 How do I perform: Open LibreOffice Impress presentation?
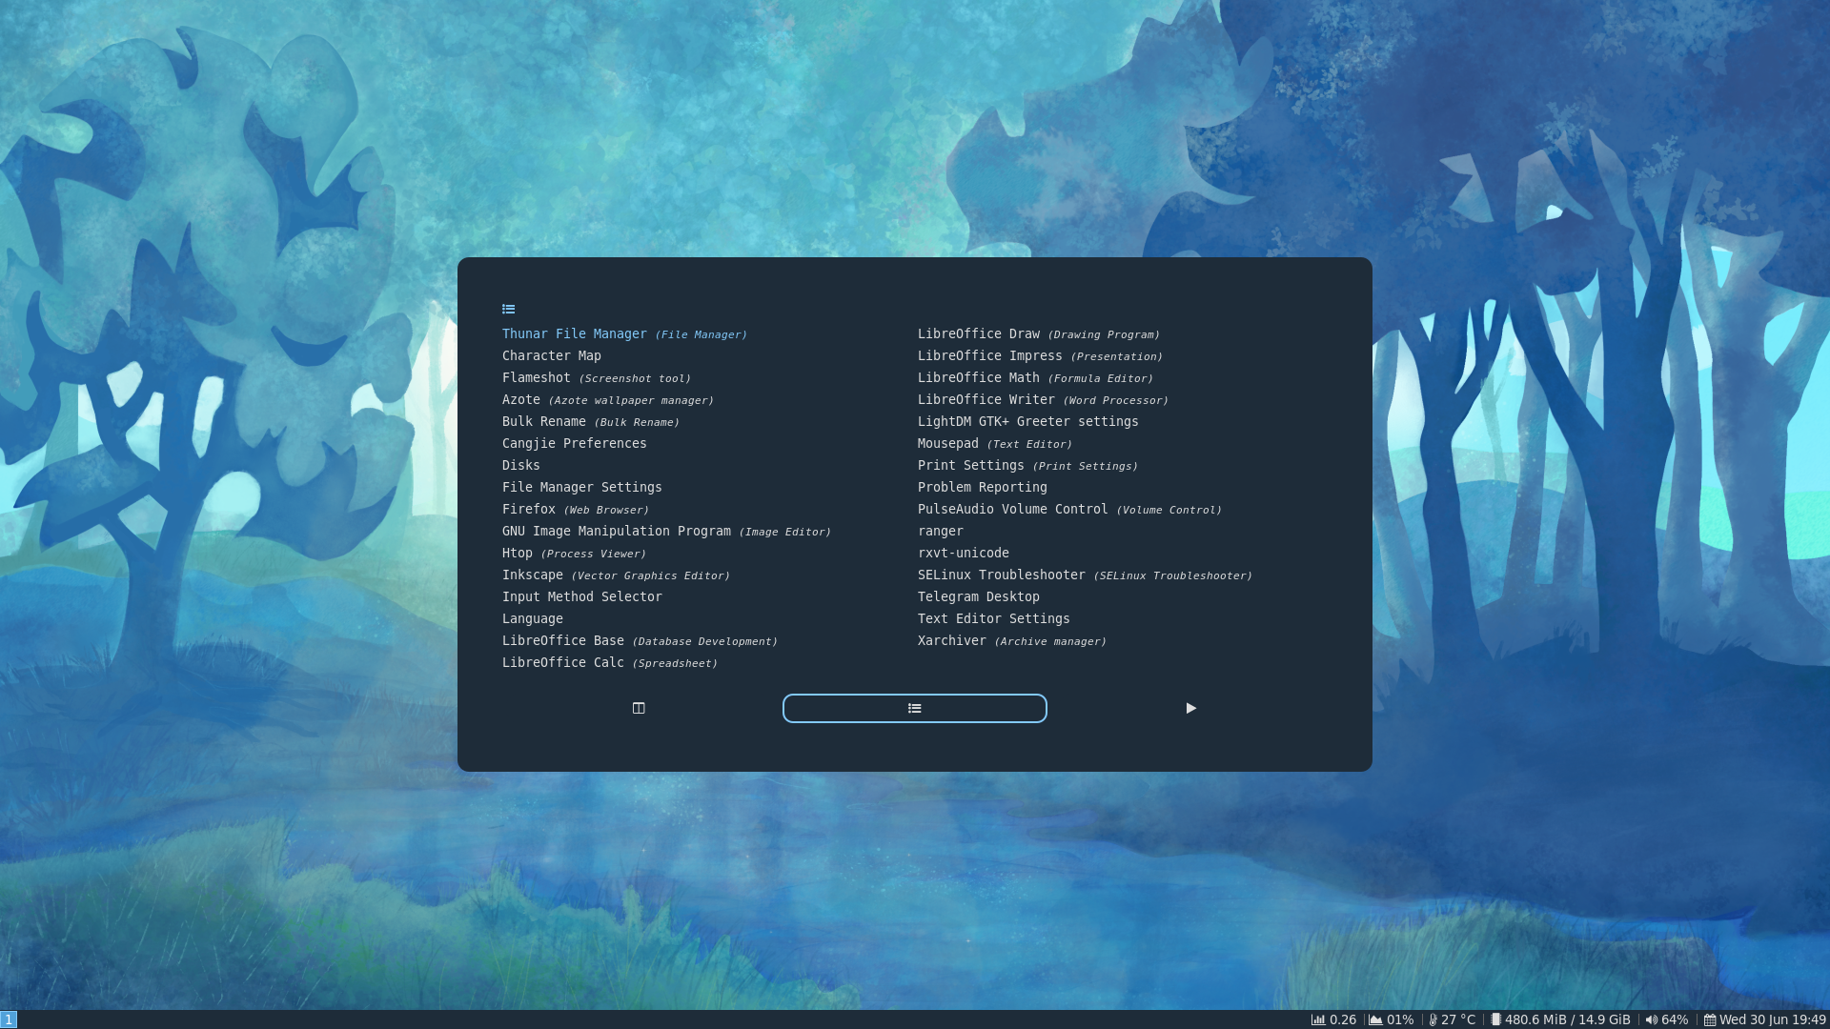(x=1040, y=355)
